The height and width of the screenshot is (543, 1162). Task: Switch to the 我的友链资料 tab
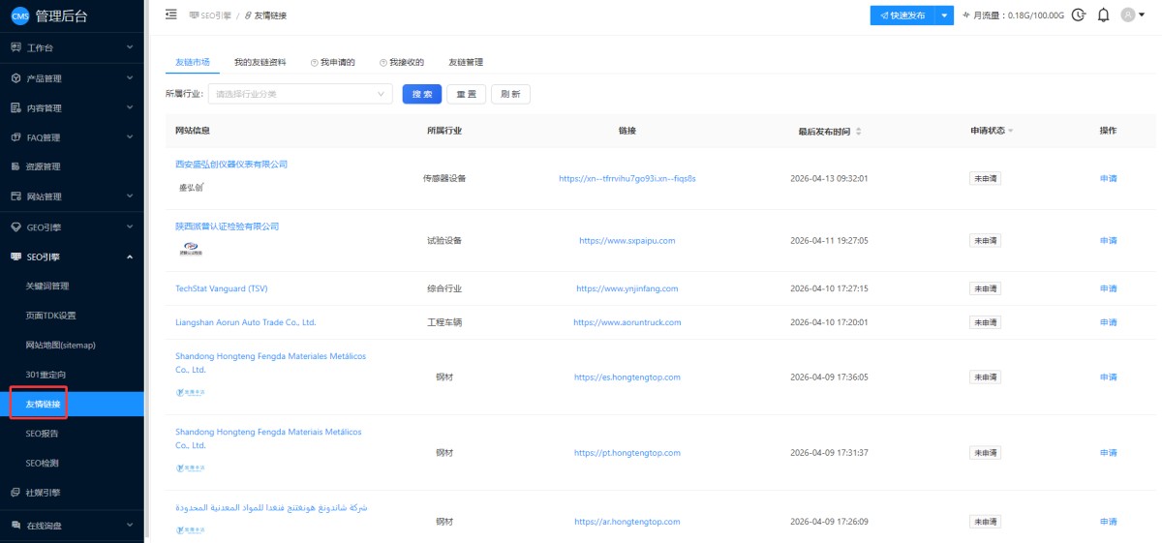[260, 62]
